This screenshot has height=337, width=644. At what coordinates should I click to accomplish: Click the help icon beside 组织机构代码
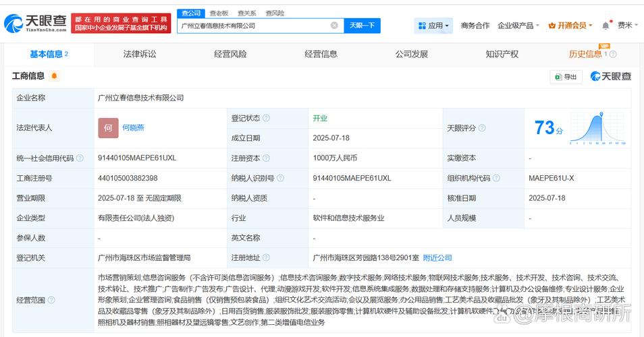pyautogui.click(x=496, y=178)
